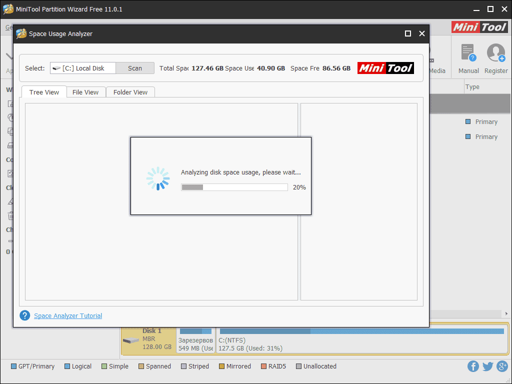Click the used space value 40.90 GB
This screenshot has width=512, height=384.
[x=271, y=68]
